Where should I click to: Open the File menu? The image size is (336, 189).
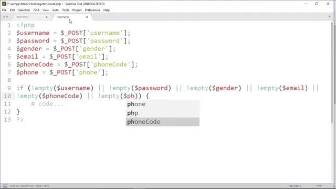(x=4, y=10)
